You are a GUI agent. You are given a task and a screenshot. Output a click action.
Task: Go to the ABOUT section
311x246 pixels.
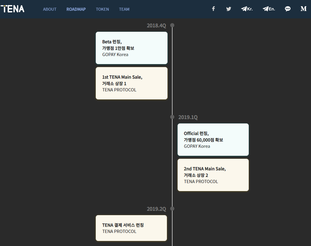(50, 9)
